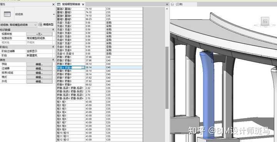This screenshot has height=142, width=277.
Task: Click the schedule vertical scrollbar thumb
Action: click(x=167, y=78)
